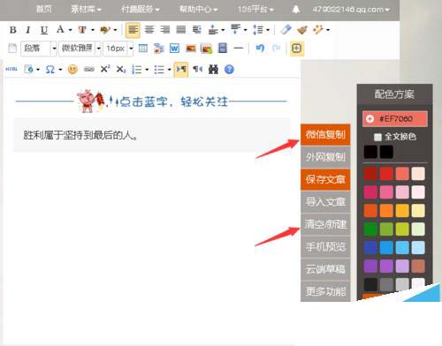Toggle right-to-left text direction
This screenshot has height=346, width=442.
[197, 70]
